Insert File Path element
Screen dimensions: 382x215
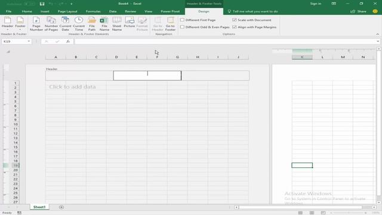point(92,24)
